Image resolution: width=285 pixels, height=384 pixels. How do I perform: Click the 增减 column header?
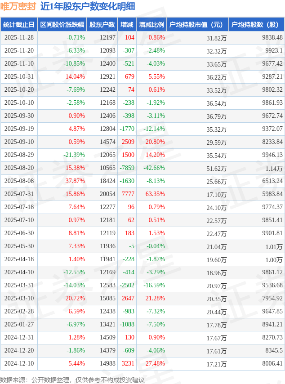pyautogui.click(x=127, y=25)
